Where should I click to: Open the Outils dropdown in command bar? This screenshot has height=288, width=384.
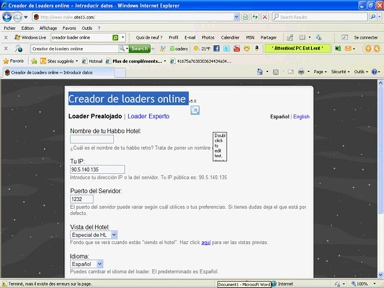pyautogui.click(x=361, y=72)
